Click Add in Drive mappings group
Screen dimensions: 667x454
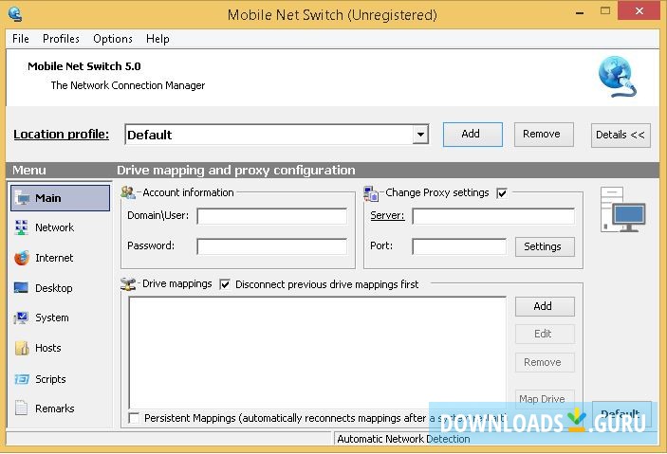pyautogui.click(x=545, y=306)
